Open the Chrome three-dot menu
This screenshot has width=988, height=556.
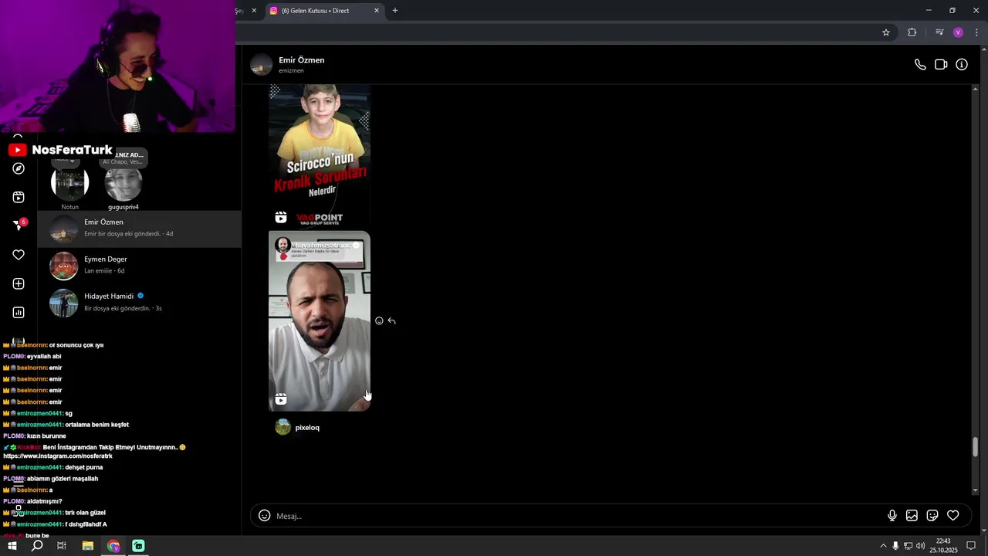[976, 32]
